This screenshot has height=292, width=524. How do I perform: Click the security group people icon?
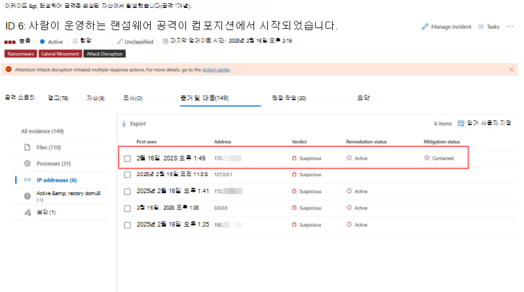click(x=28, y=212)
